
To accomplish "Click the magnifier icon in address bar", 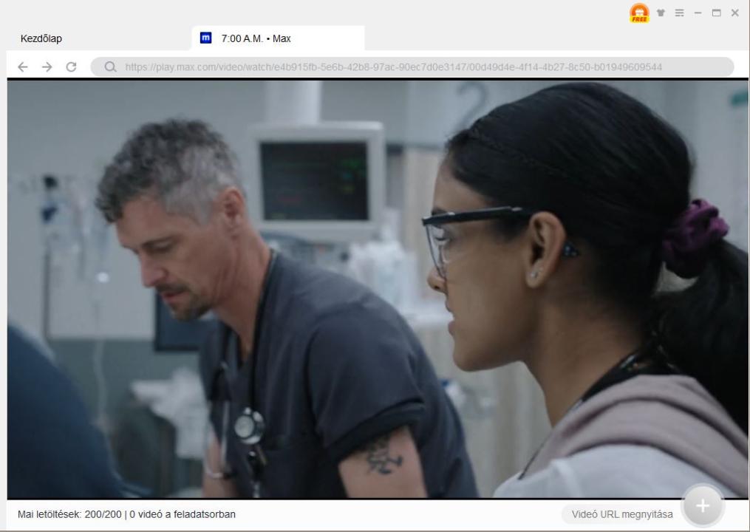I will click(x=112, y=67).
